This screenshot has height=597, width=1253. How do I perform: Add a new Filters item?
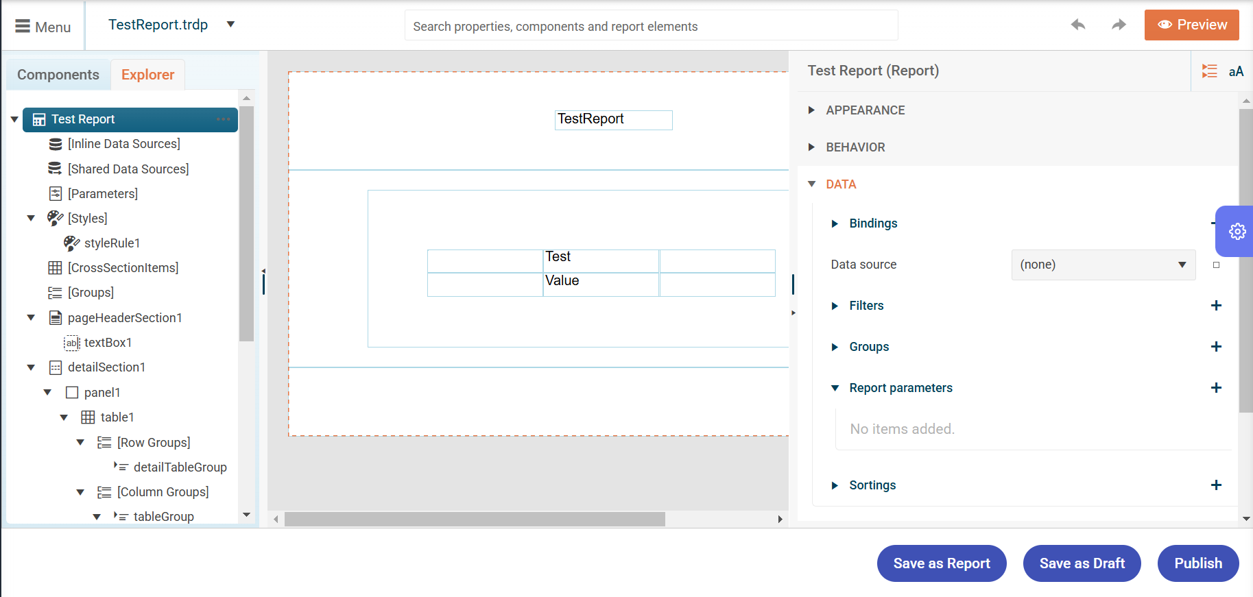(x=1216, y=306)
